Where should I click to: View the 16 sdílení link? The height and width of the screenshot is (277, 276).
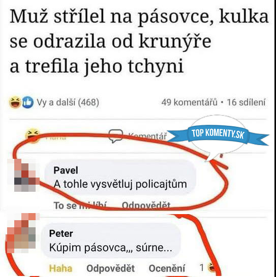click(x=246, y=102)
